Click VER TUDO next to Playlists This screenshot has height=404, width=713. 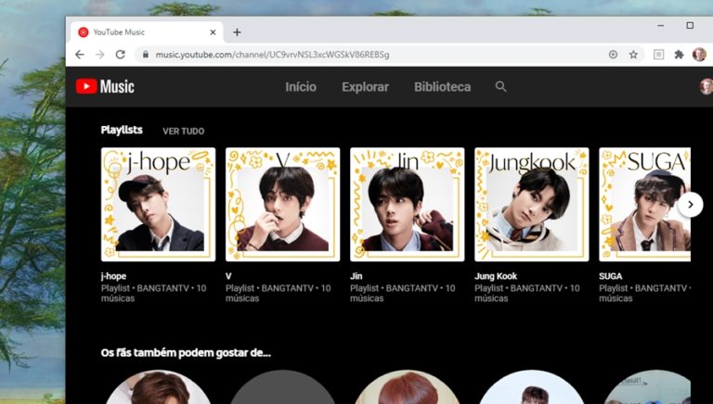pos(183,132)
